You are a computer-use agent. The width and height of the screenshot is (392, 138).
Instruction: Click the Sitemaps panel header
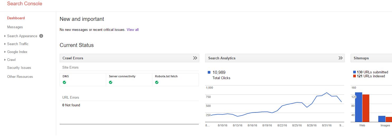coord(371,58)
